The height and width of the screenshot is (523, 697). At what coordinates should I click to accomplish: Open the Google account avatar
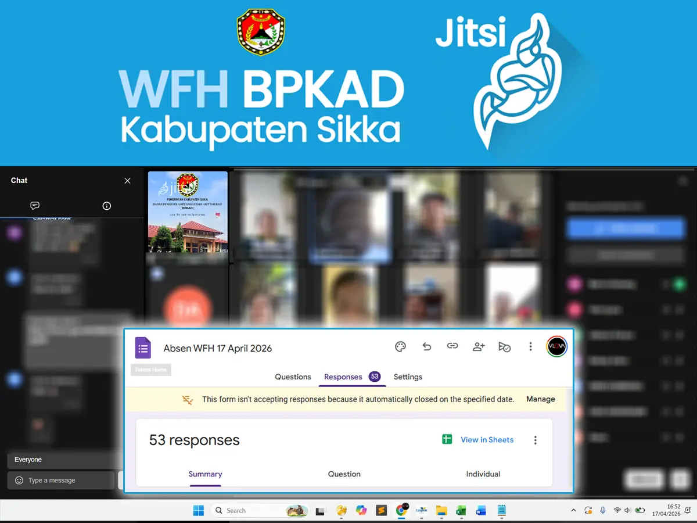557,347
